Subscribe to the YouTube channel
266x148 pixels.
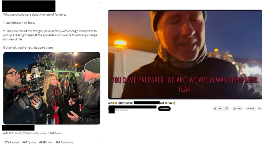(164, 109)
